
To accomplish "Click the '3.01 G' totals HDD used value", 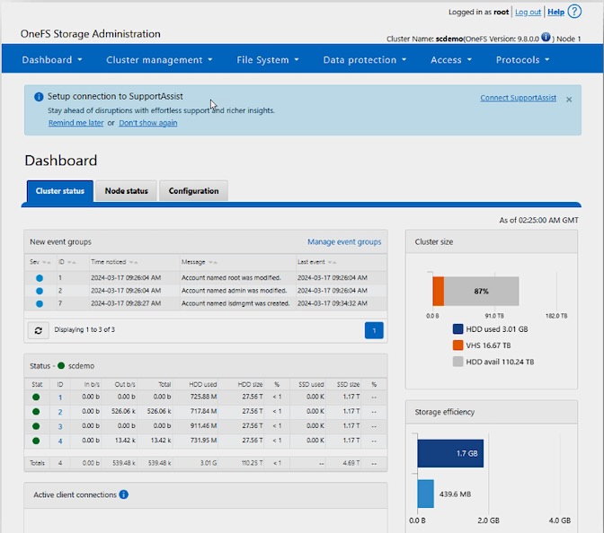I will coord(209,463).
